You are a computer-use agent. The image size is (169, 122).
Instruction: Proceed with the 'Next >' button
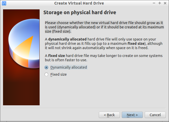click(x=132, y=115)
